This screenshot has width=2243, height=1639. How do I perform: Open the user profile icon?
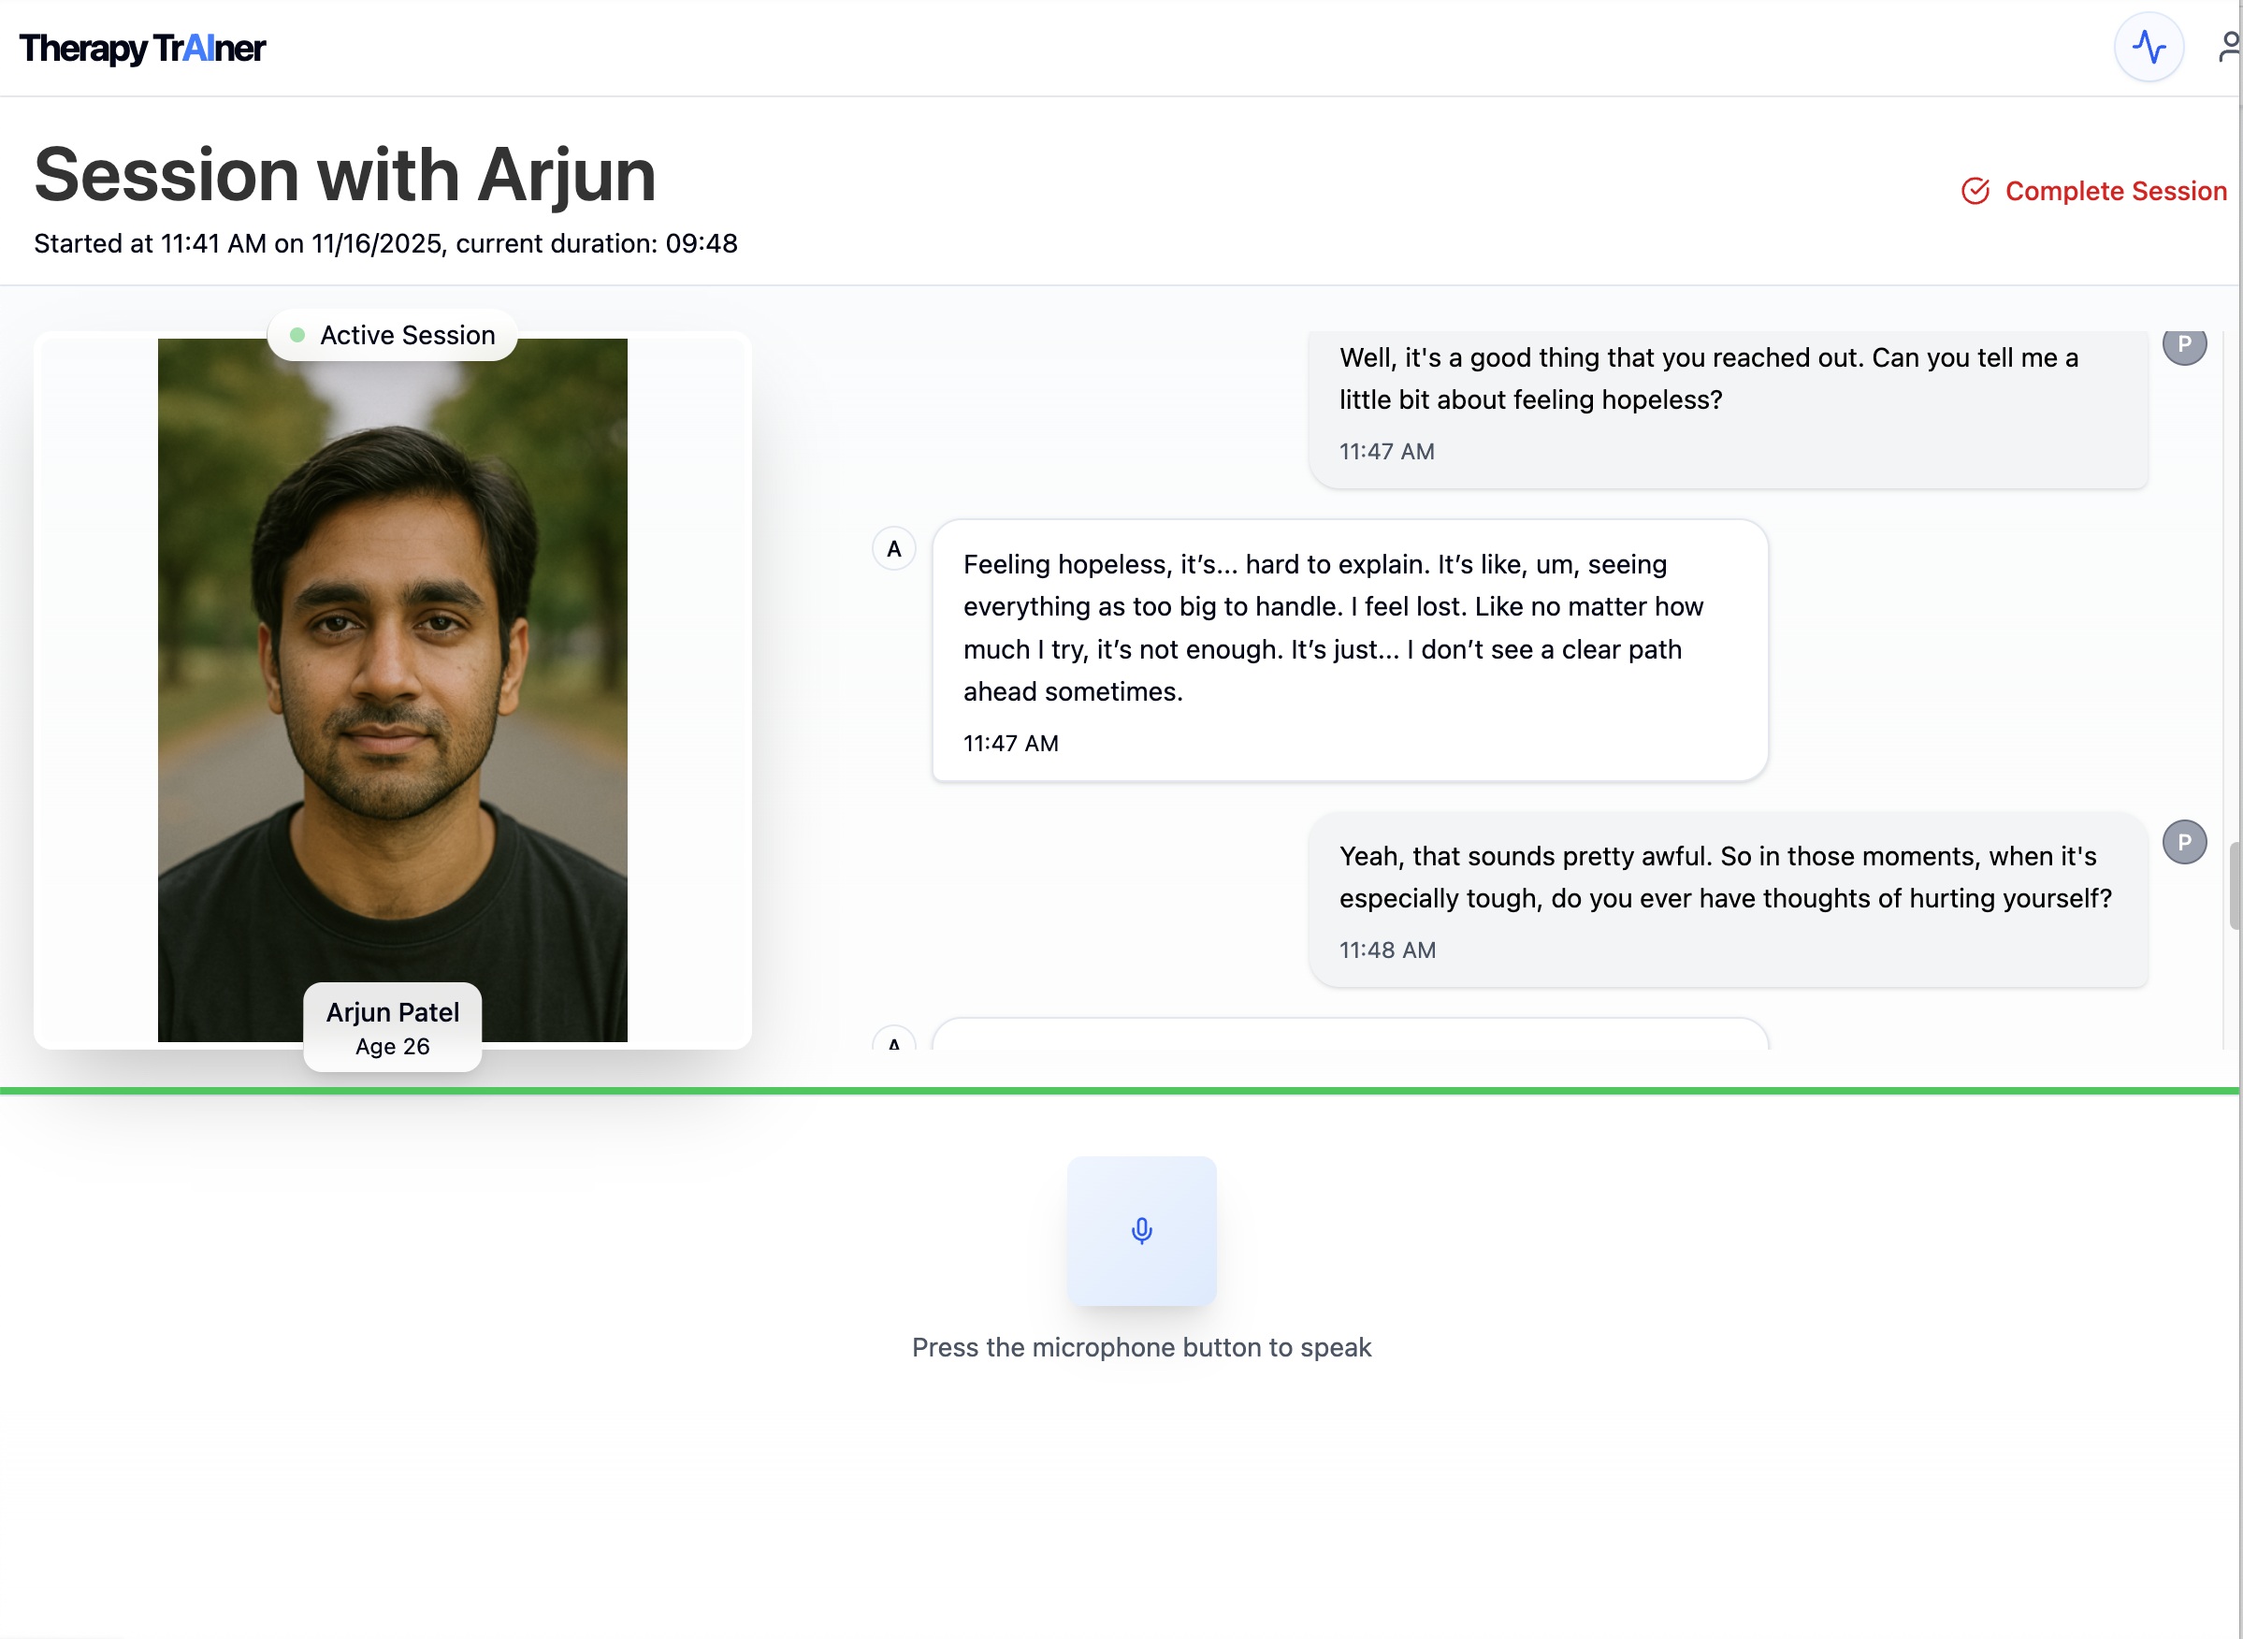pos(2229,47)
